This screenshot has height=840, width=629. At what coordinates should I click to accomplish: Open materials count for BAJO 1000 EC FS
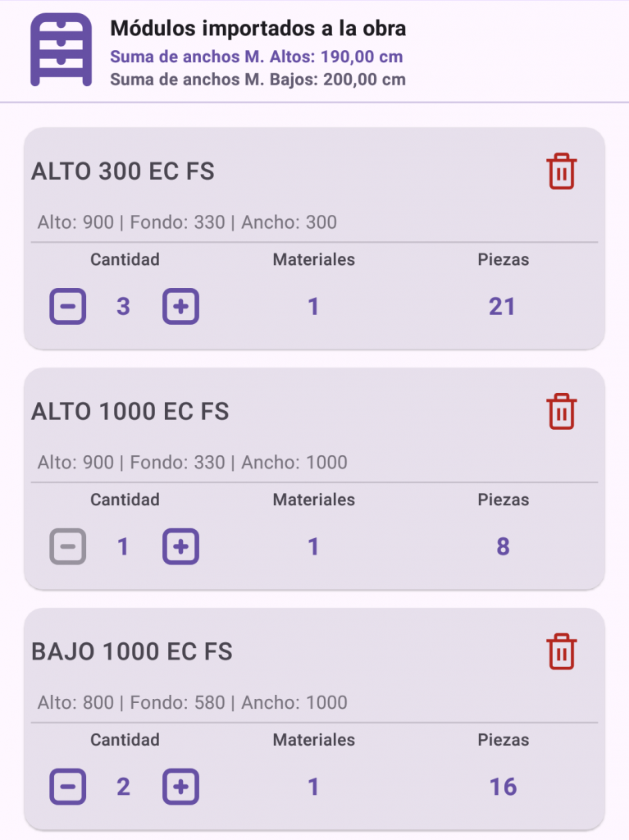click(x=313, y=787)
